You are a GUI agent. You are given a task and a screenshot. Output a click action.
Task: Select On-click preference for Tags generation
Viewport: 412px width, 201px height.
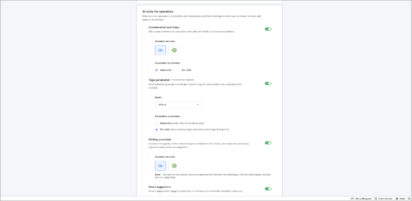click(x=157, y=129)
